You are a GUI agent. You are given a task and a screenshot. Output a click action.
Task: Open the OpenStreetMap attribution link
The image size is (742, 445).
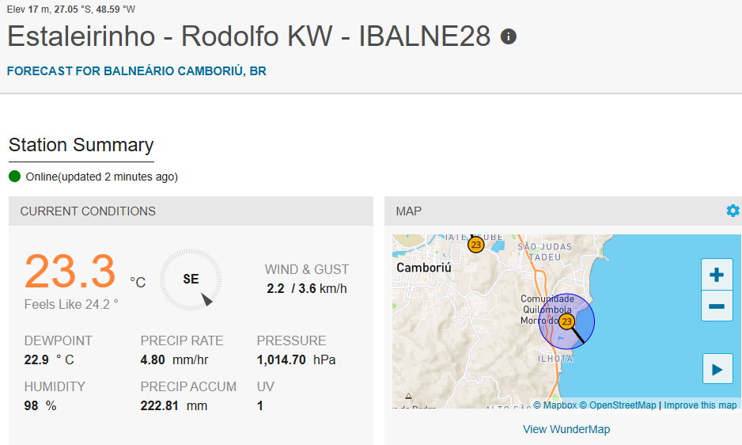pos(618,405)
